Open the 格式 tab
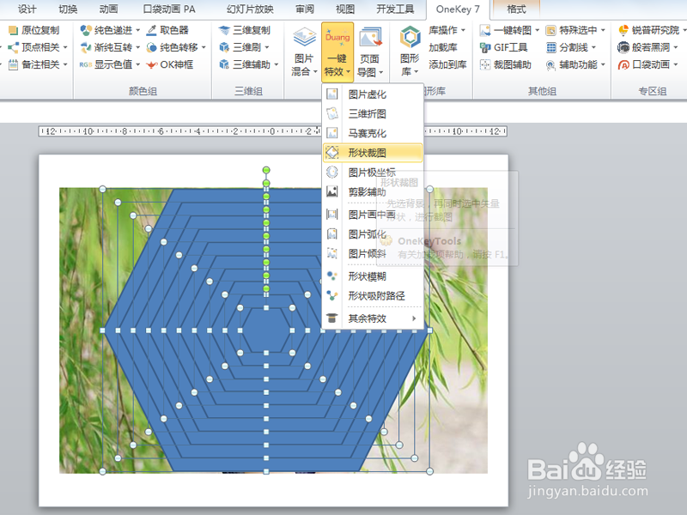 click(516, 9)
